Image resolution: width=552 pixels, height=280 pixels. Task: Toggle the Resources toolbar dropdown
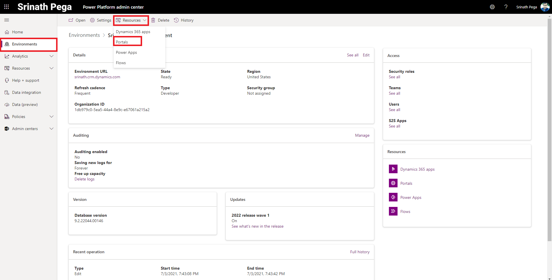tap(131, 20)
